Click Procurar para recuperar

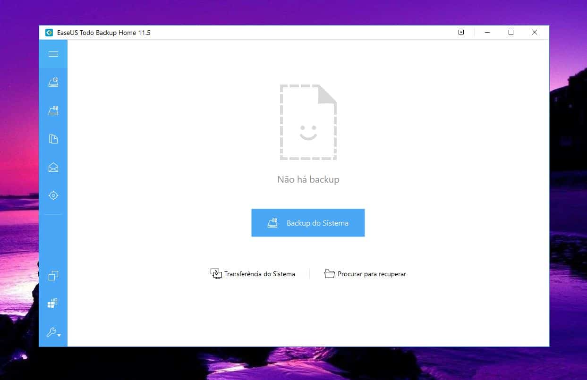[x=365, y=274]
